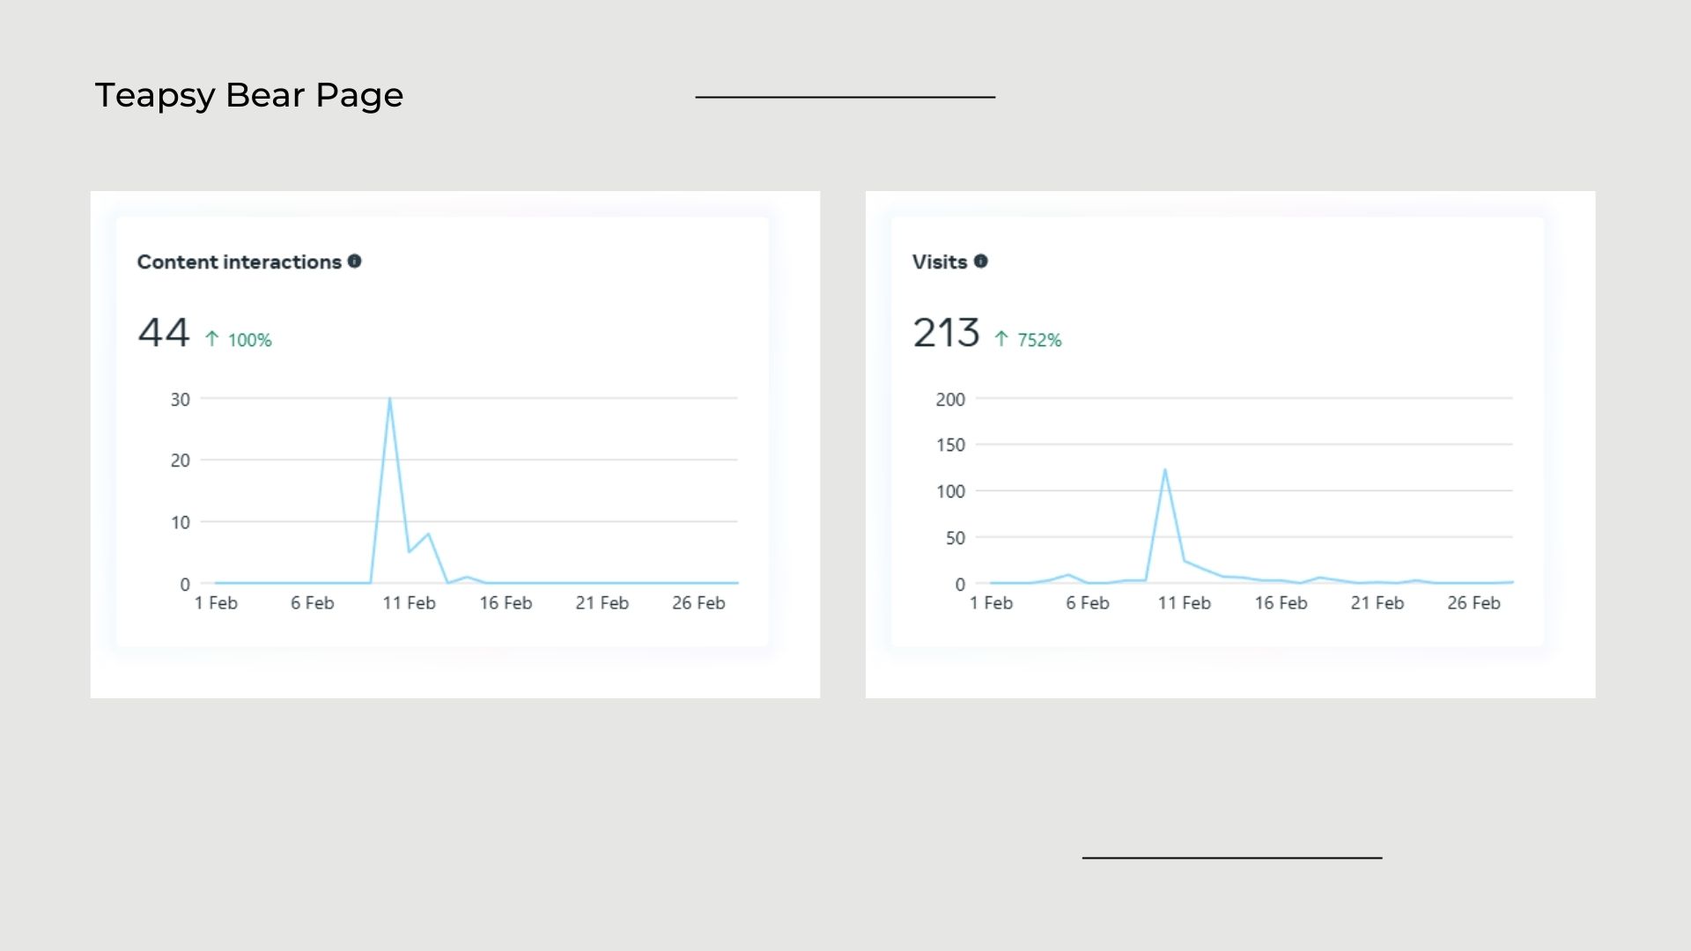Viewport: 1691px width, 951px height.
Task: Click the Visits info icon
Action: (x=980, y=262)
